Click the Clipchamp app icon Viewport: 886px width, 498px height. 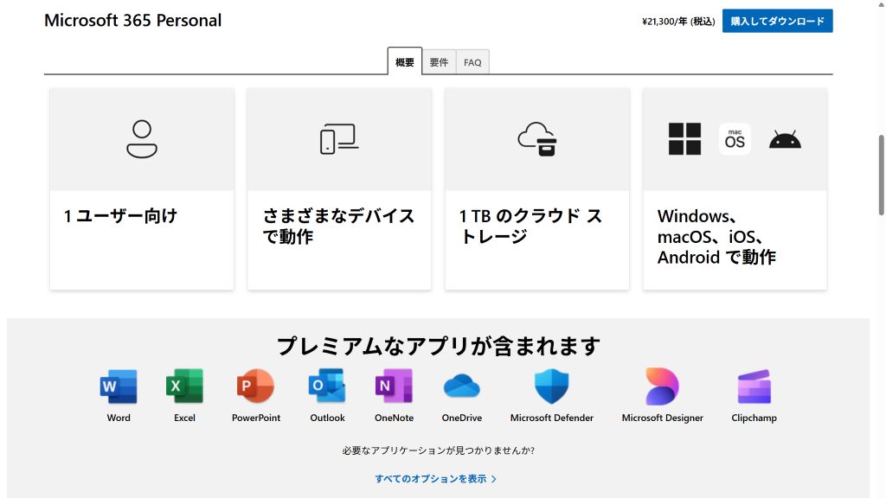[754, 386]
